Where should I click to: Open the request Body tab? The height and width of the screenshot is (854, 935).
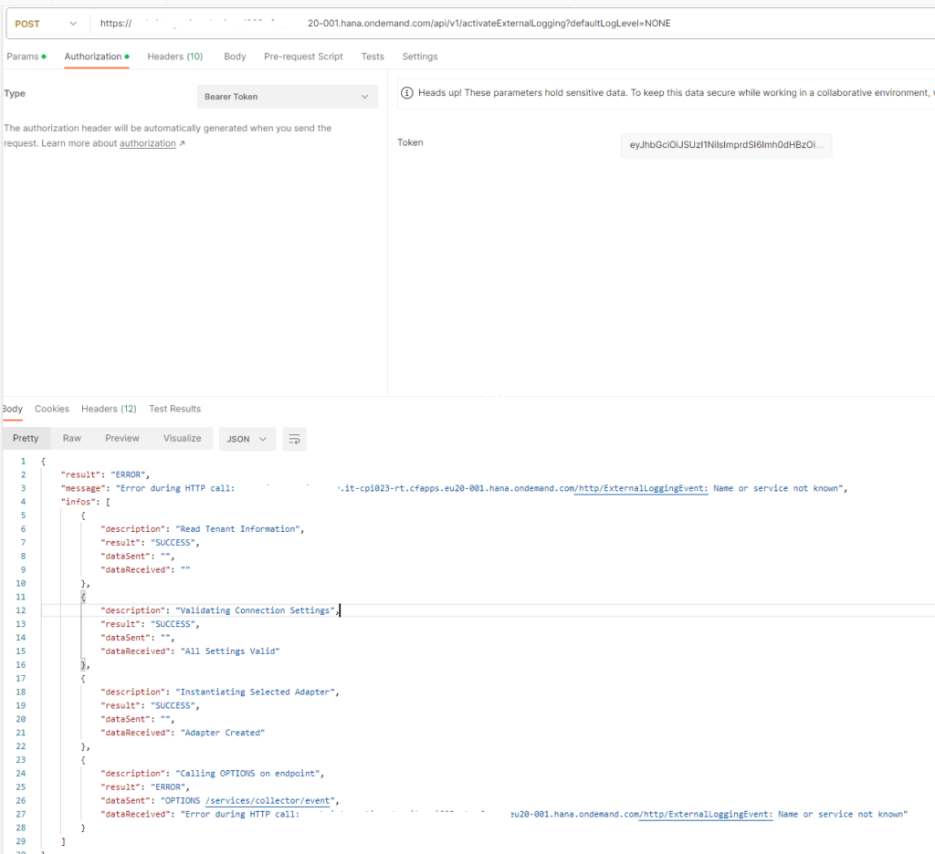[x=235, y=57]
